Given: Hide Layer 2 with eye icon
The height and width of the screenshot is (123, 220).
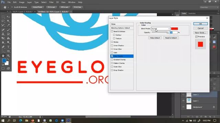Looking at the screenshot, I should [x=183, y=95].
